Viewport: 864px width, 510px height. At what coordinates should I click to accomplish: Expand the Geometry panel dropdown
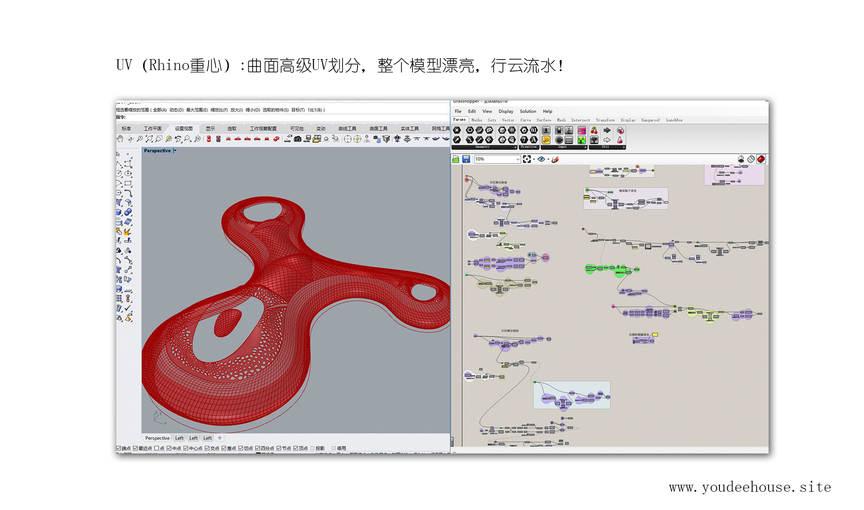tap(516, 147)
